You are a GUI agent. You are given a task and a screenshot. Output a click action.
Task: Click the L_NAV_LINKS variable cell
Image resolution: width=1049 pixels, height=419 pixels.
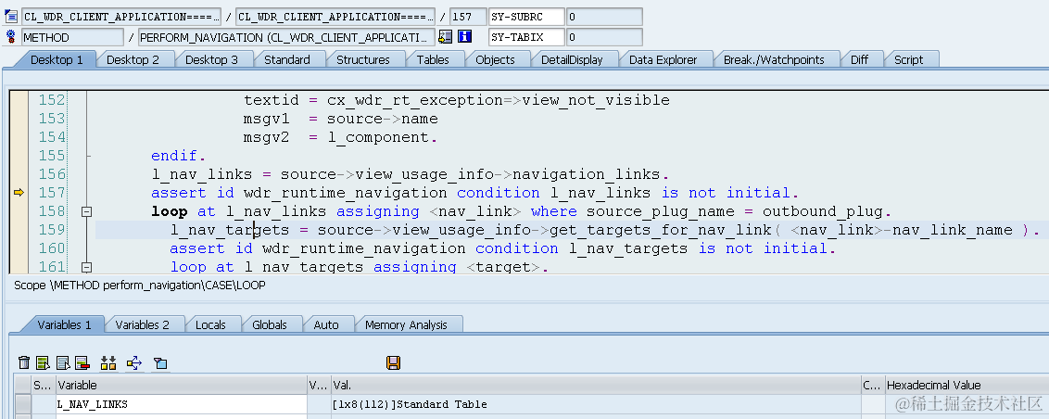pos(182,404)
